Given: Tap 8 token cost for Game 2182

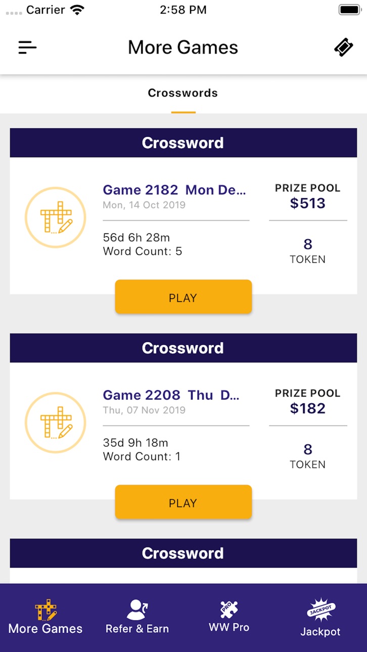Looking at the screenshot, I should point(308,251).
